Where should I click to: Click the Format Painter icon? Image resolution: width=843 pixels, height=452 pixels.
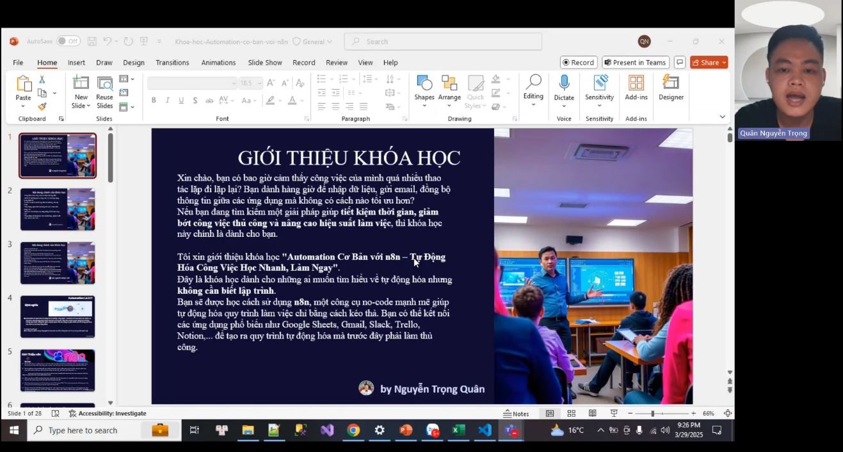(41, 106)
